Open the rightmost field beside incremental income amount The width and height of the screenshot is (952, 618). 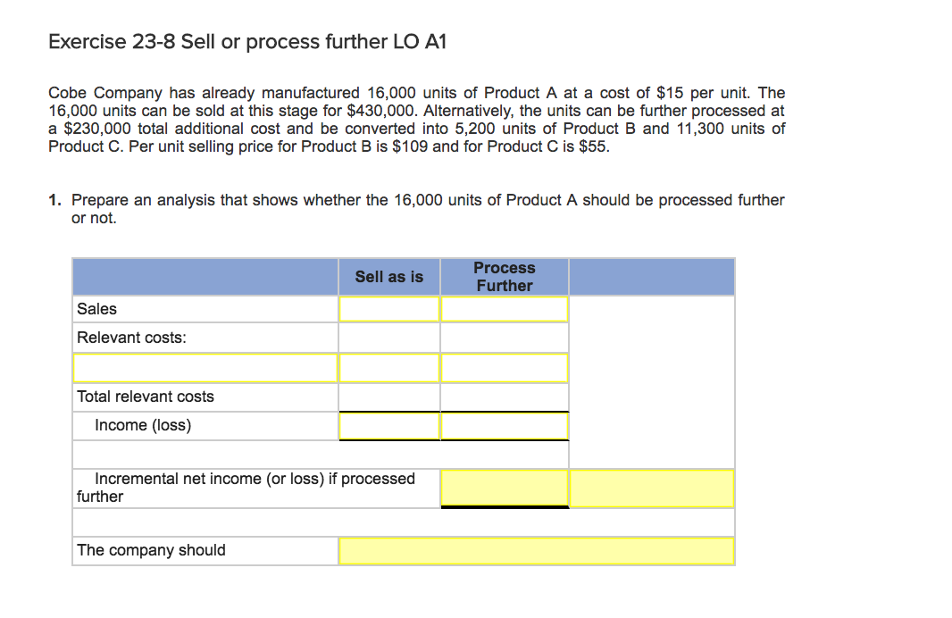click(651, 488)
